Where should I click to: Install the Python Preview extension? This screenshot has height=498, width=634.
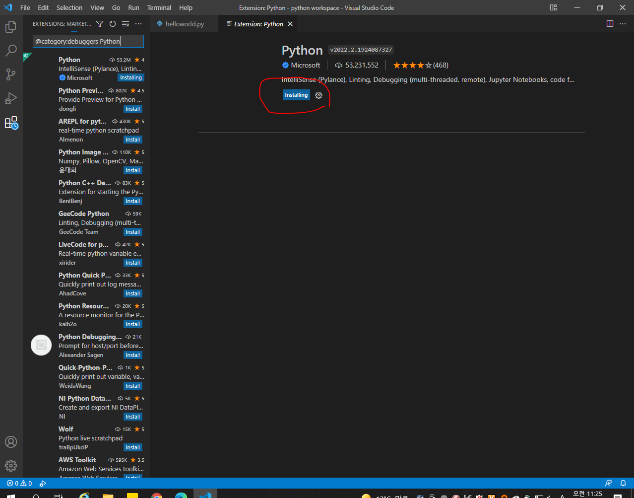pyautogui.click(x=133, y=109)
